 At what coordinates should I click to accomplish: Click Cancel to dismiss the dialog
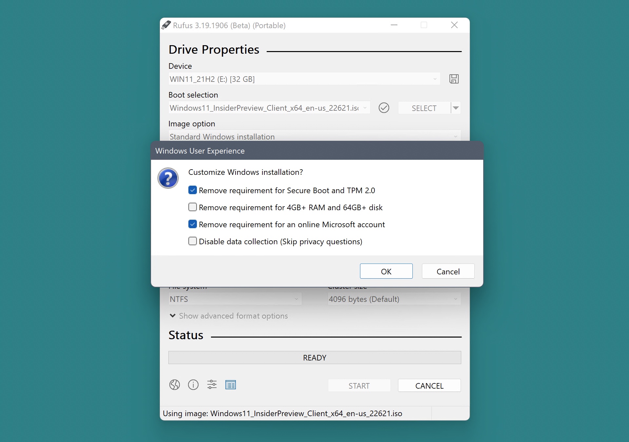pos(448,271)
